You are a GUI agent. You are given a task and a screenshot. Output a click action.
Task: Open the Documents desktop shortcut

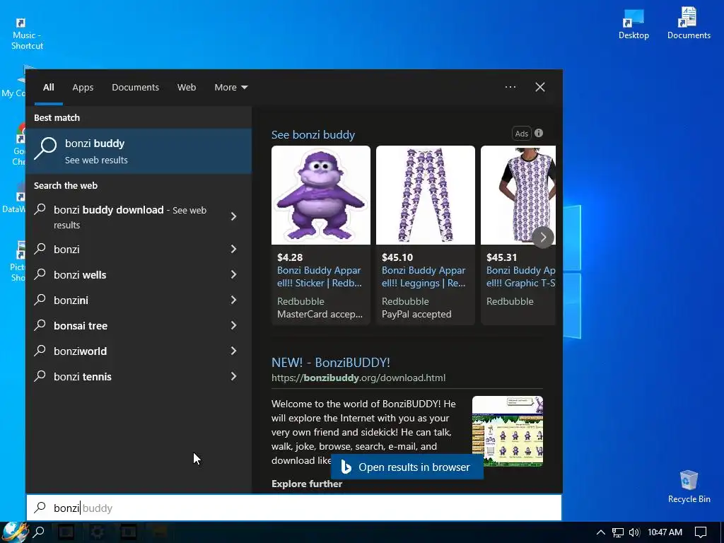[688, 23]
